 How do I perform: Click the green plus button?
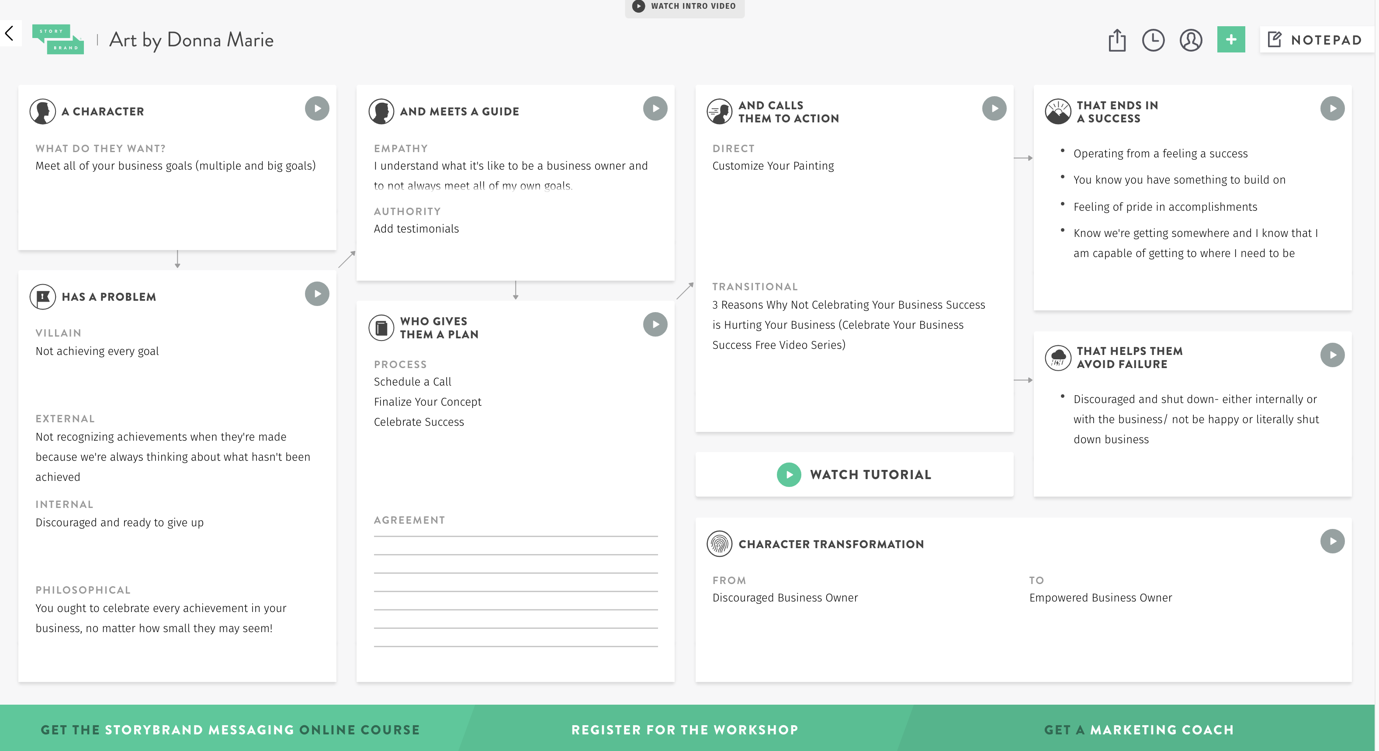point(1231,39)
